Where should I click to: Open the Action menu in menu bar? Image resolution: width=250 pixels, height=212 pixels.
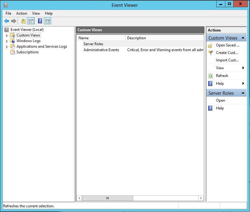click(x=22, y=13)
